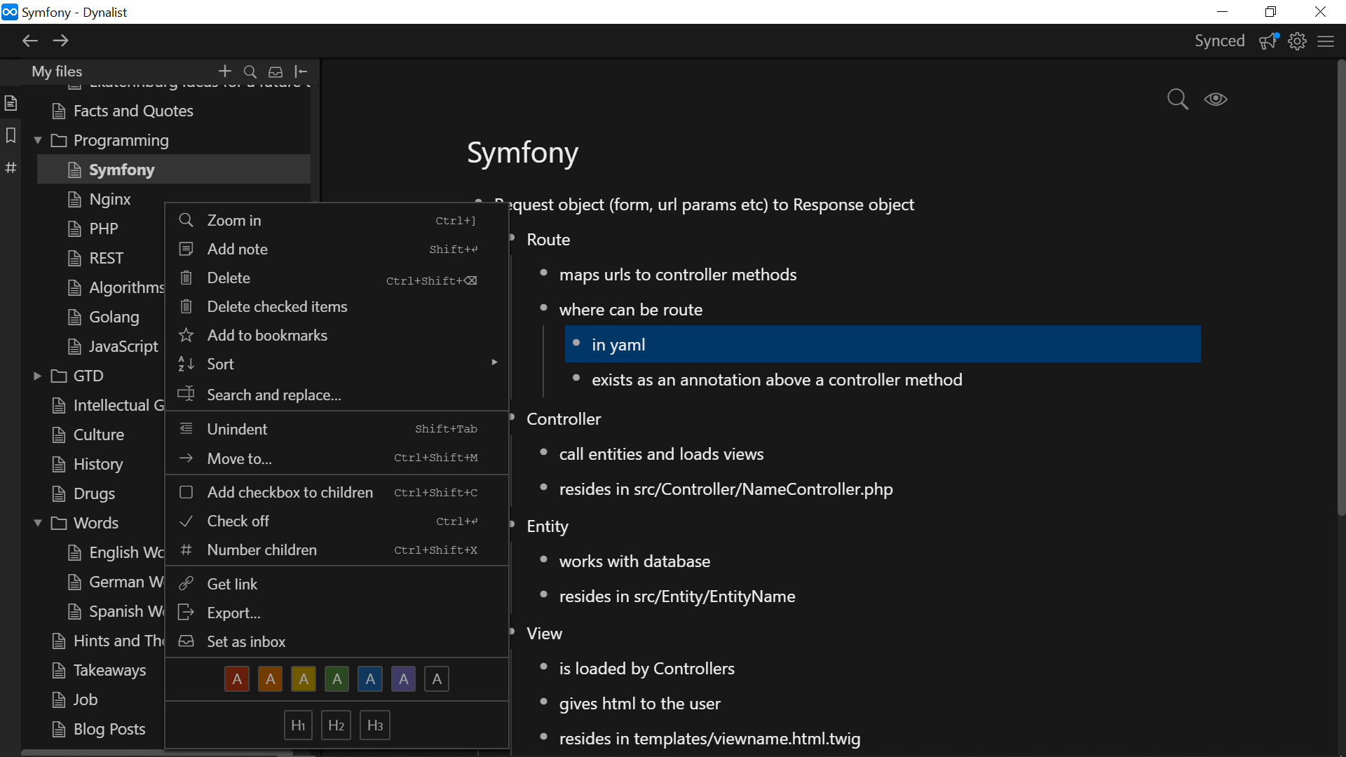Image resolution: width=1346 pixels, height=757 pixels.
Task: Choose the red color label
Action: pyautogui.click(x=237, y=678)
